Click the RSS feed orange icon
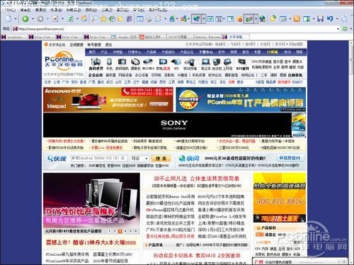354x265 pixels. [297, 18]
